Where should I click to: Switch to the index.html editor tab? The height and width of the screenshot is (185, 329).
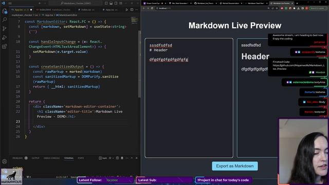click(53, 10)
